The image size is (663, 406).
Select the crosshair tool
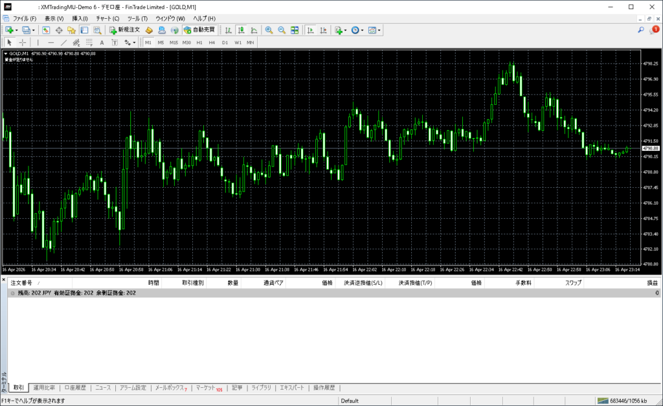[x=22, y=42]
